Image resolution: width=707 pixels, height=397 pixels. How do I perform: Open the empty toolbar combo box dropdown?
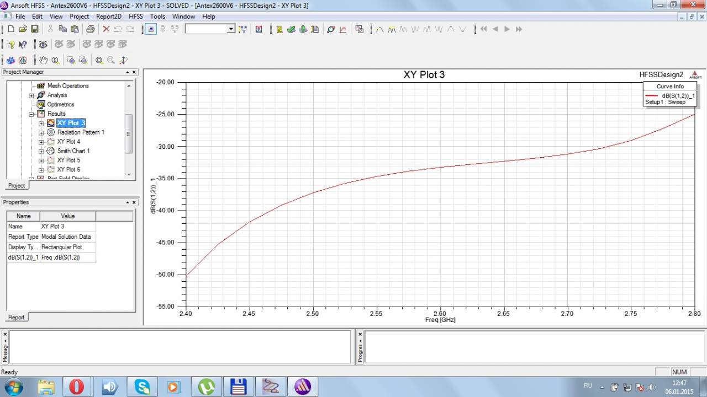pos(231,29)
